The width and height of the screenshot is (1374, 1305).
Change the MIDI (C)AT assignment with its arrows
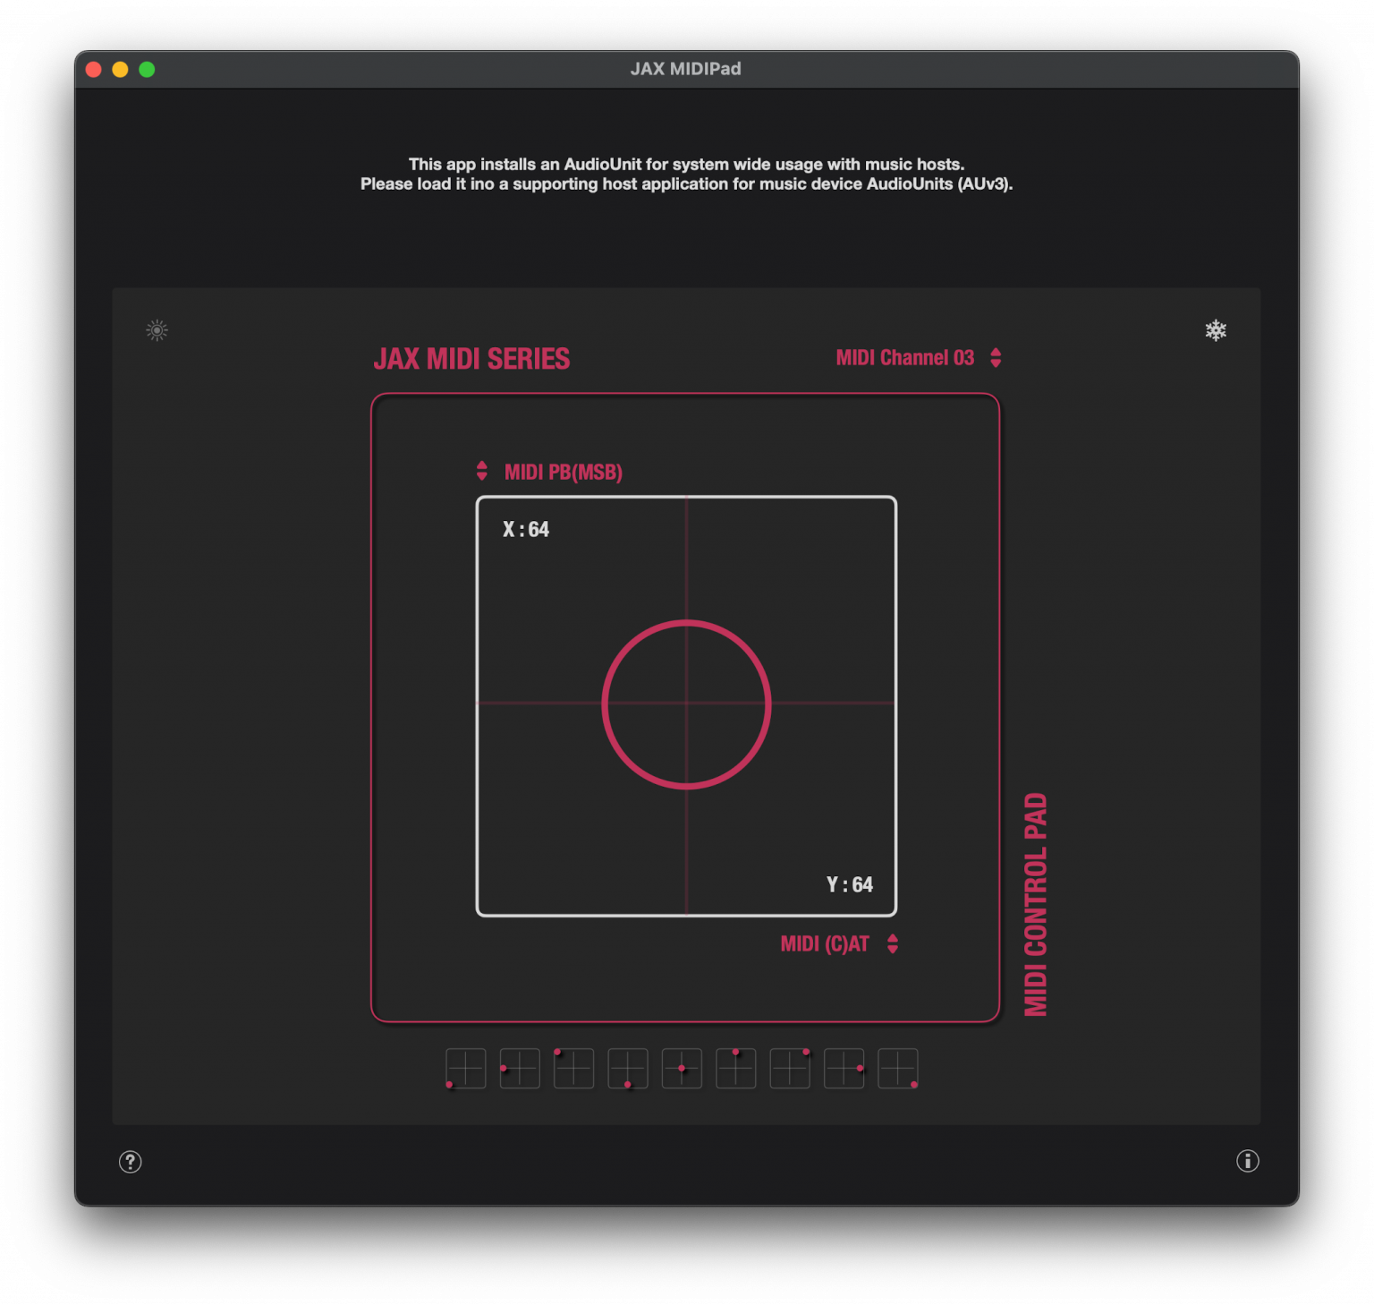point(892,943)
